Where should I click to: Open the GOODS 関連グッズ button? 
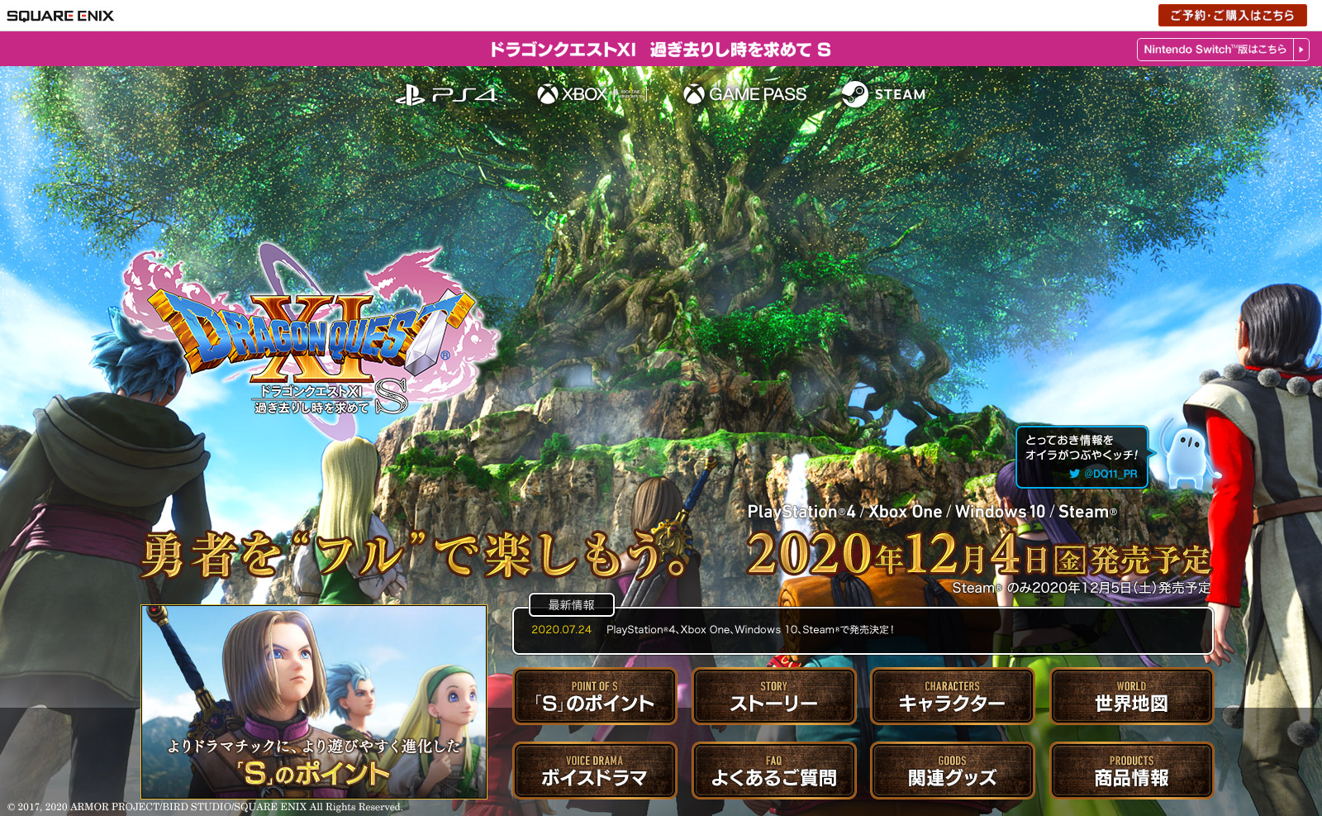[953, 771]
